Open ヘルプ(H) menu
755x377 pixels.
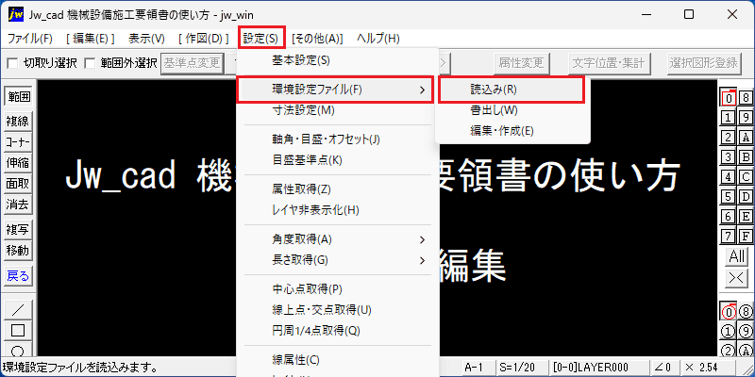378,39
